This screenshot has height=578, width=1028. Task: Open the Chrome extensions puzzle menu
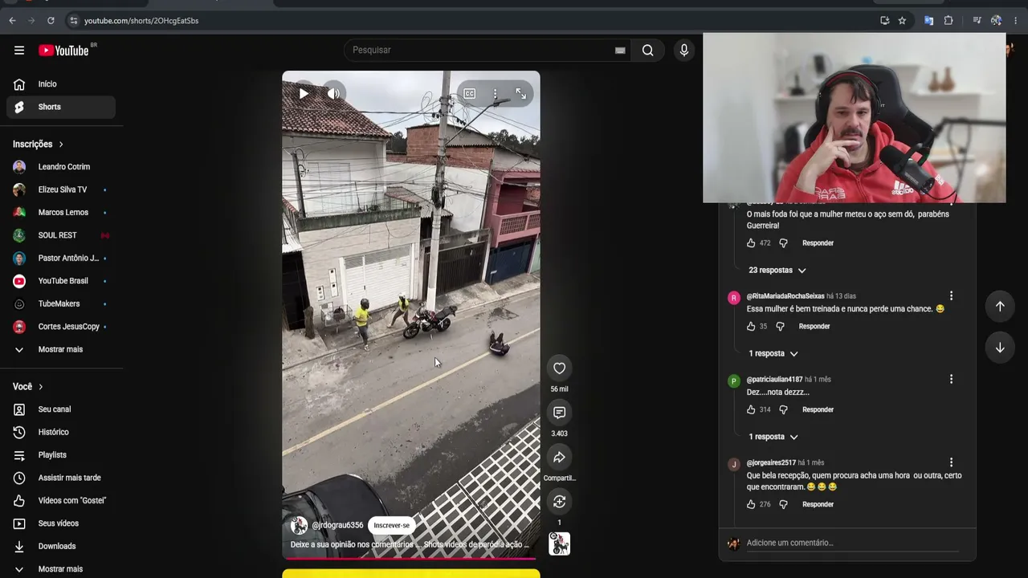point(948,21)
